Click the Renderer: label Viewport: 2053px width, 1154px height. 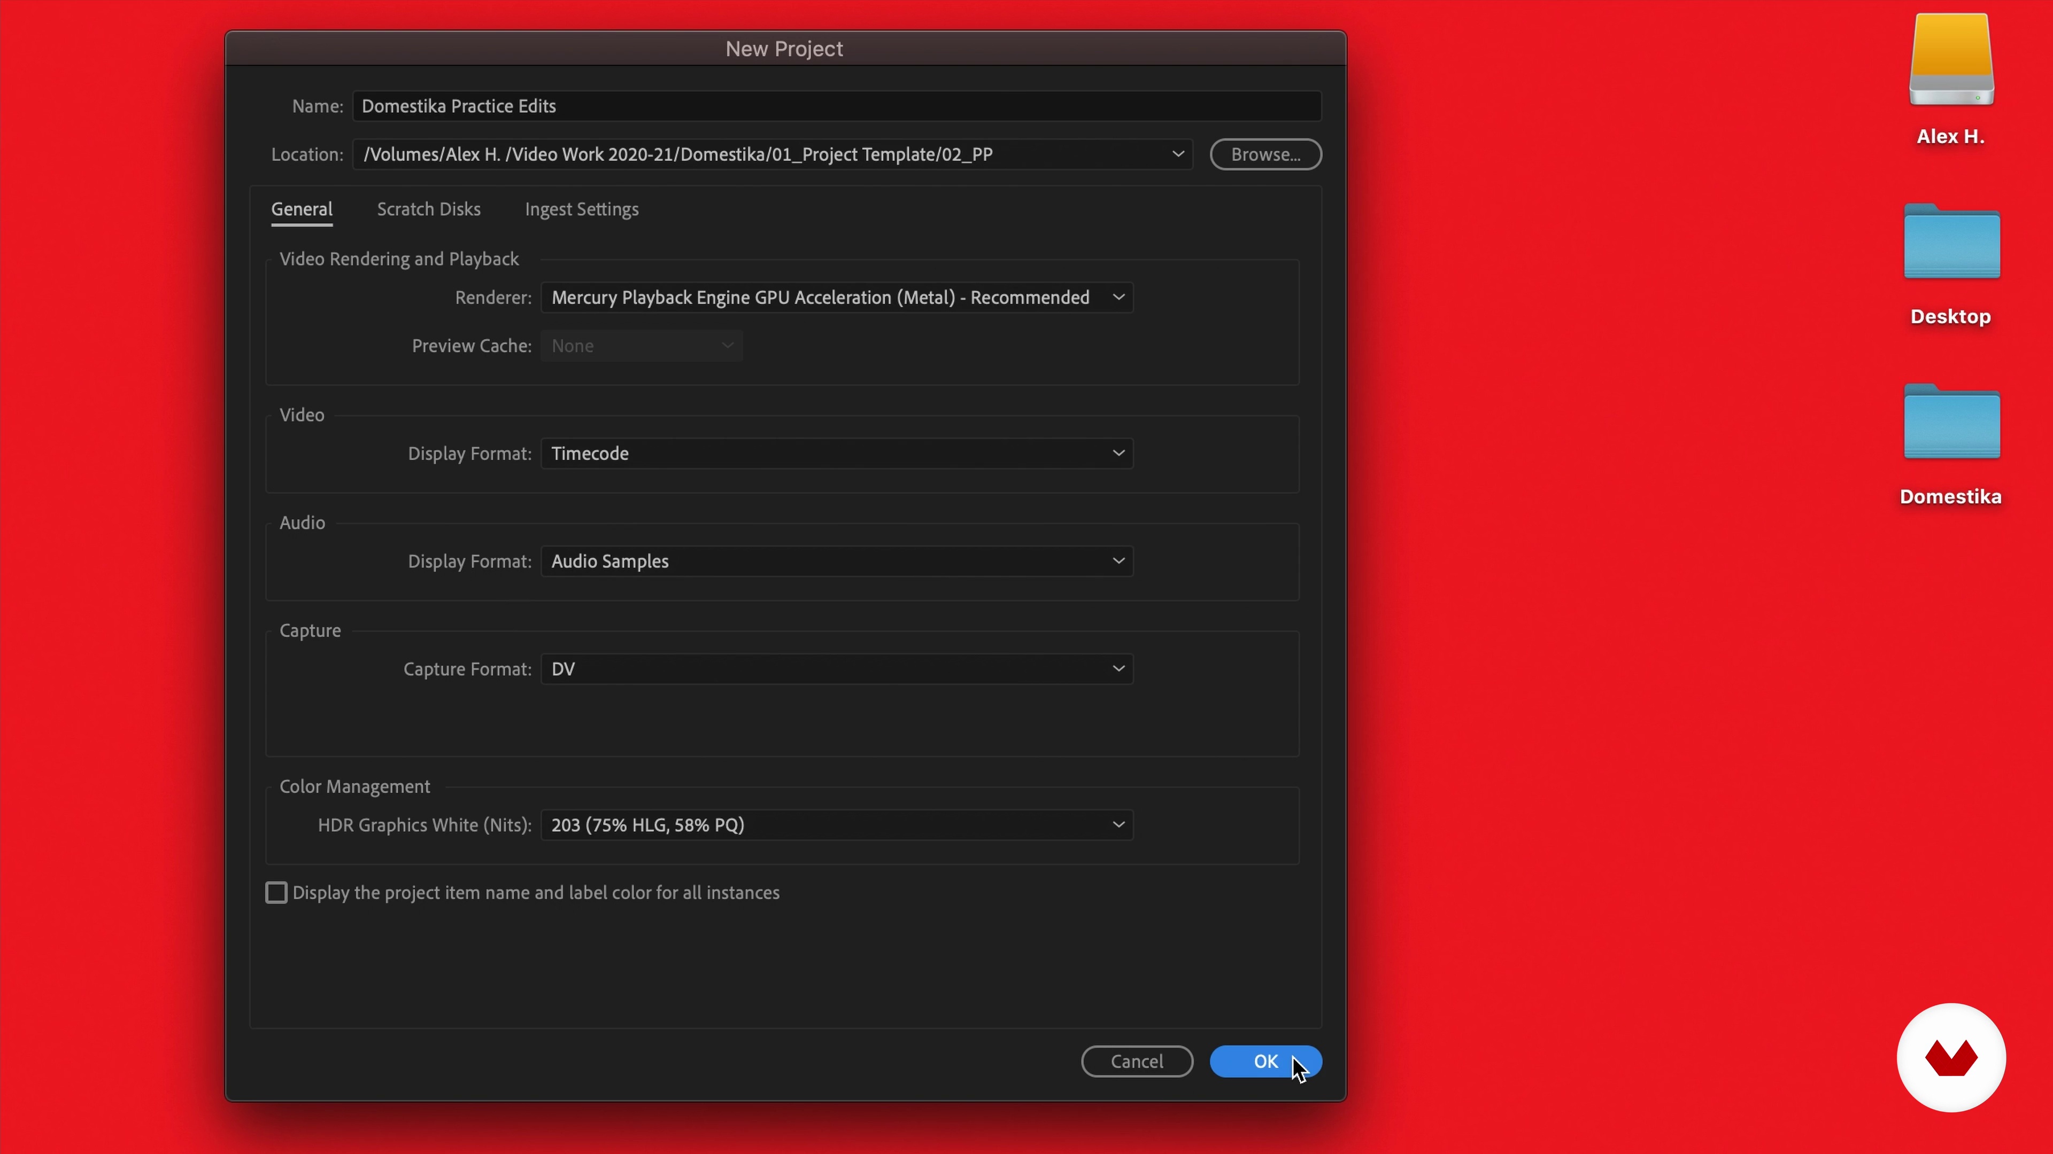493,298
